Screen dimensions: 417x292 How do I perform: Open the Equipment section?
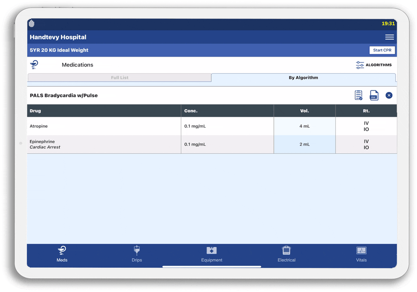coord(212,254)
